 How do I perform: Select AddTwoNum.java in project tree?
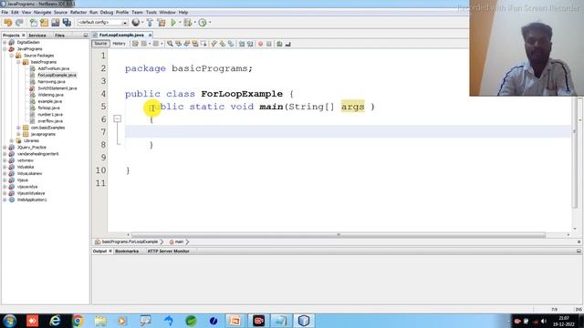click(53, 68)
